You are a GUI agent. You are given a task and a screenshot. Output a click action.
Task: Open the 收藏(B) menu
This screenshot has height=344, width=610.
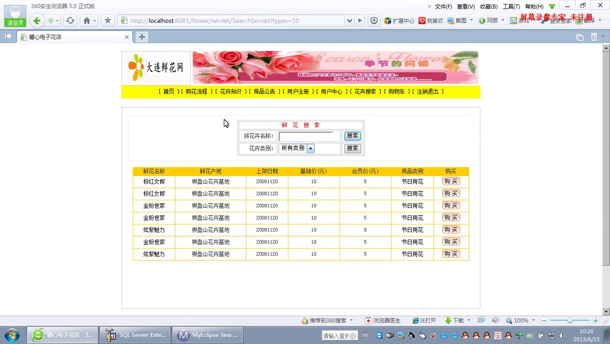(488, 7)
